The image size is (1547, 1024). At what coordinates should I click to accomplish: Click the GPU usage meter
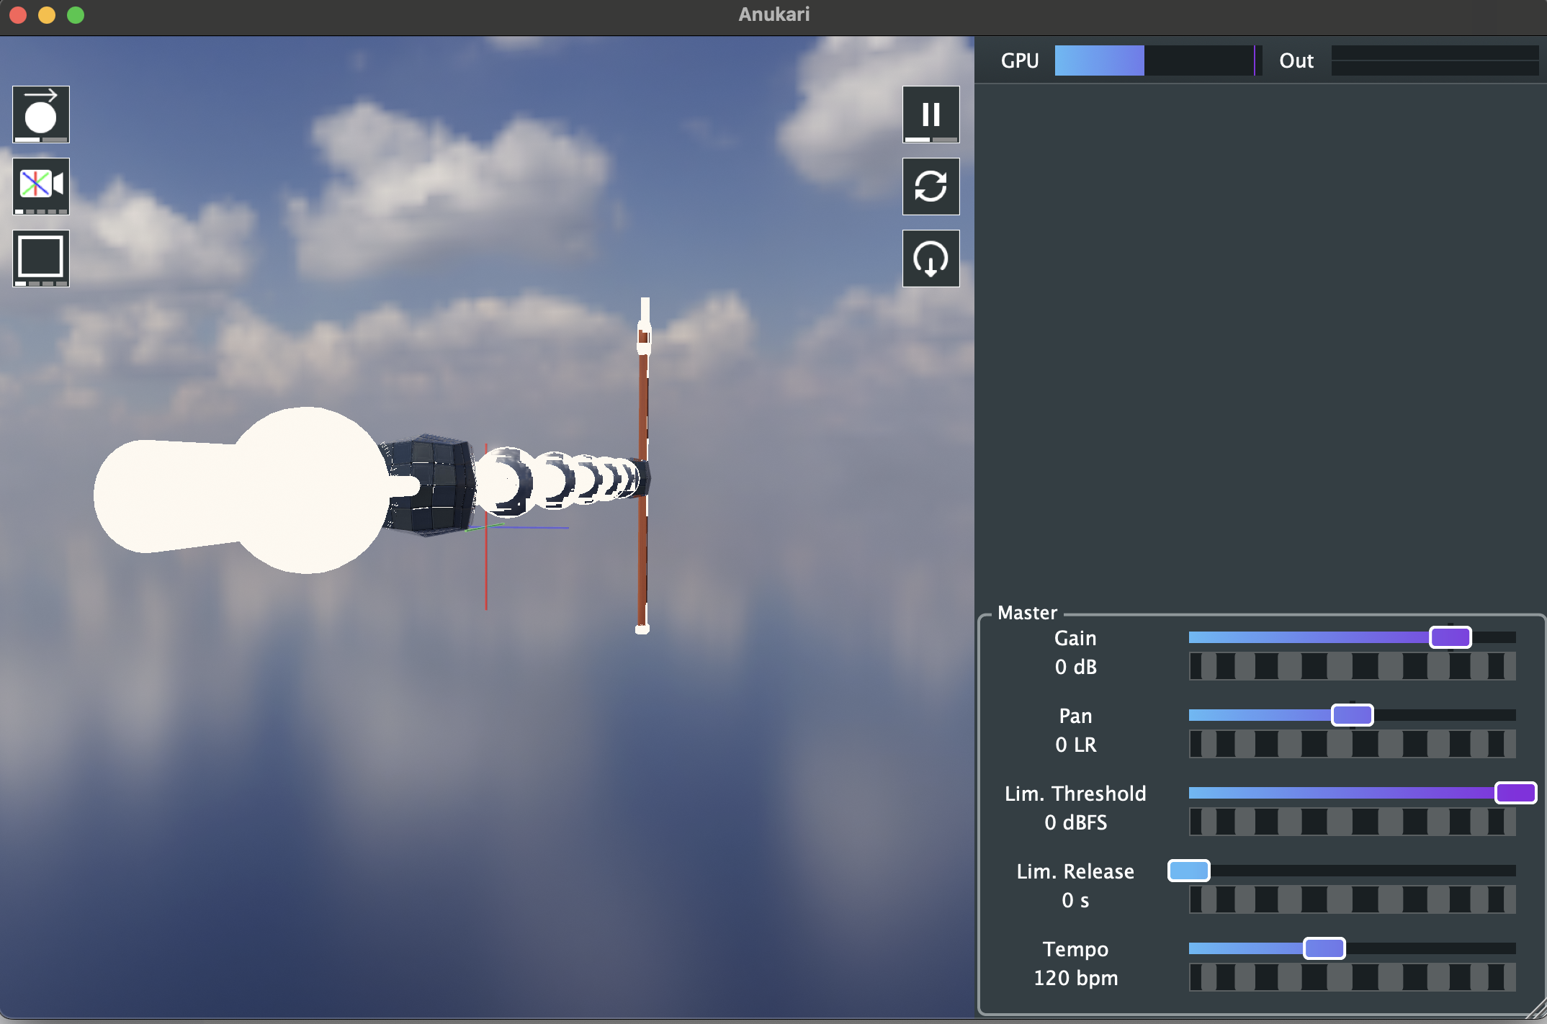(1157, 60)
